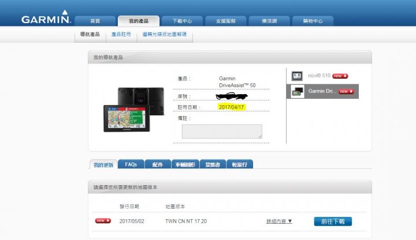Click the highlighted 2017/04/17 registration date
This screenshot has width=416, height=240.
[x=231, y=107]
